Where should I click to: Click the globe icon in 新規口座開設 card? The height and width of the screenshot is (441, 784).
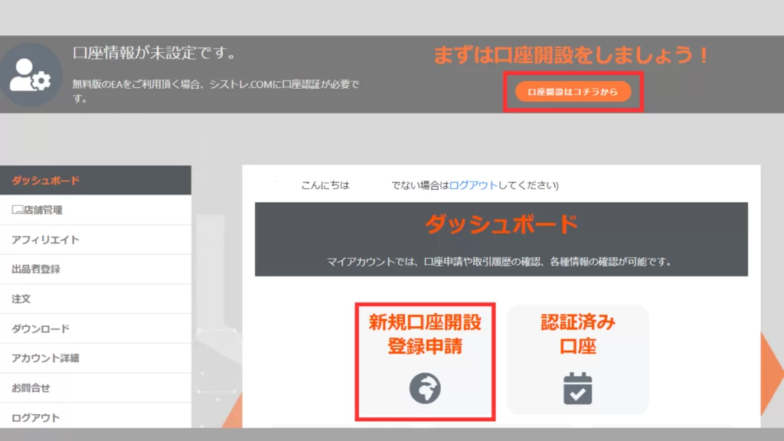pos(425,388)
